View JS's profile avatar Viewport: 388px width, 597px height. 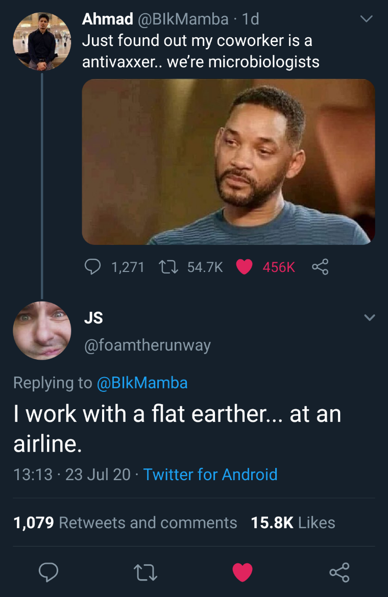point(42,331)
